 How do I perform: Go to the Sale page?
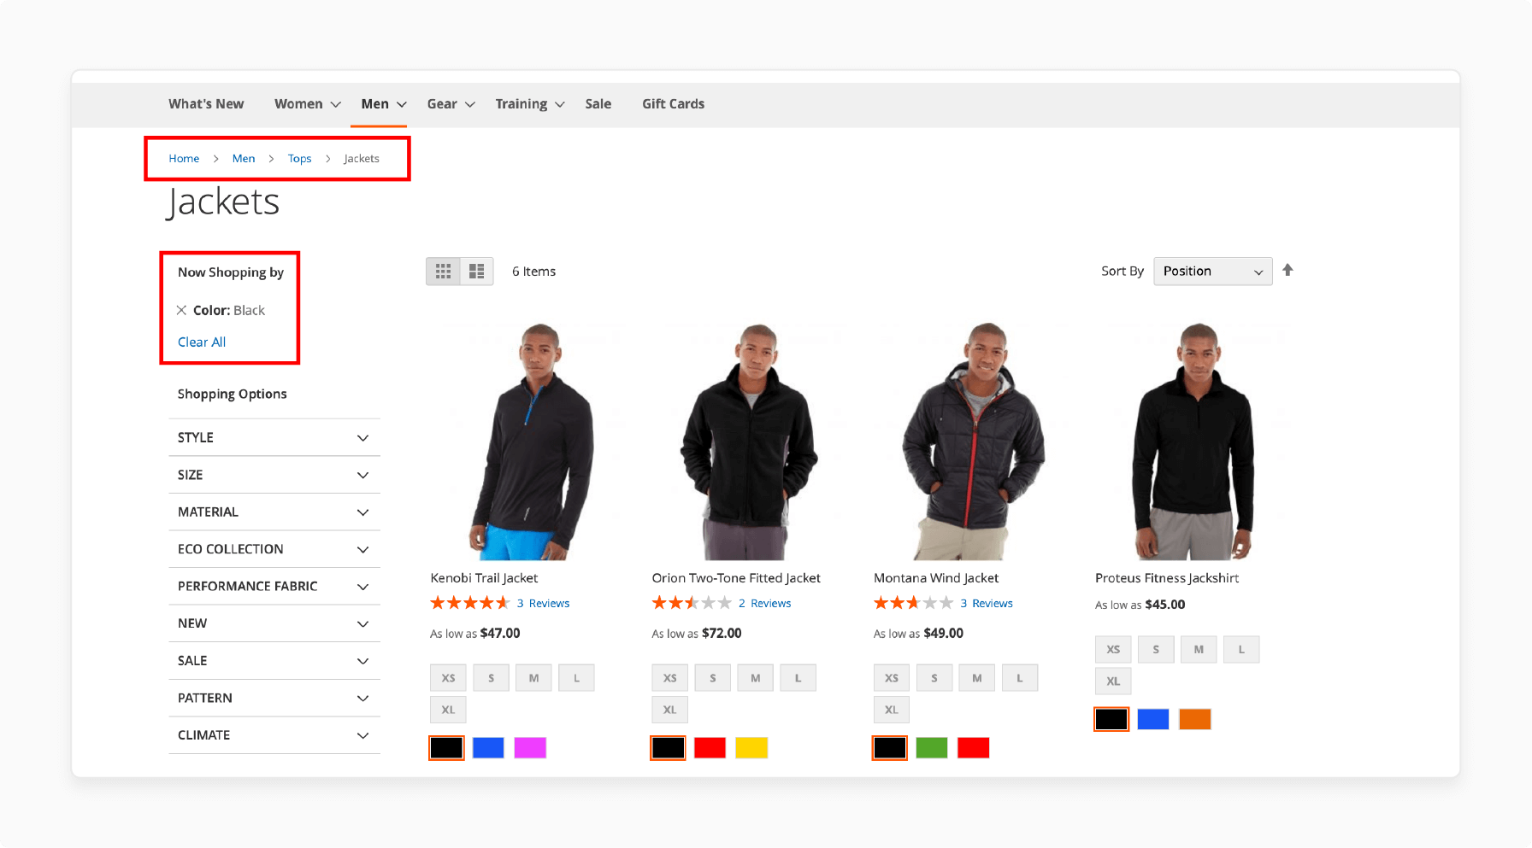598,104
